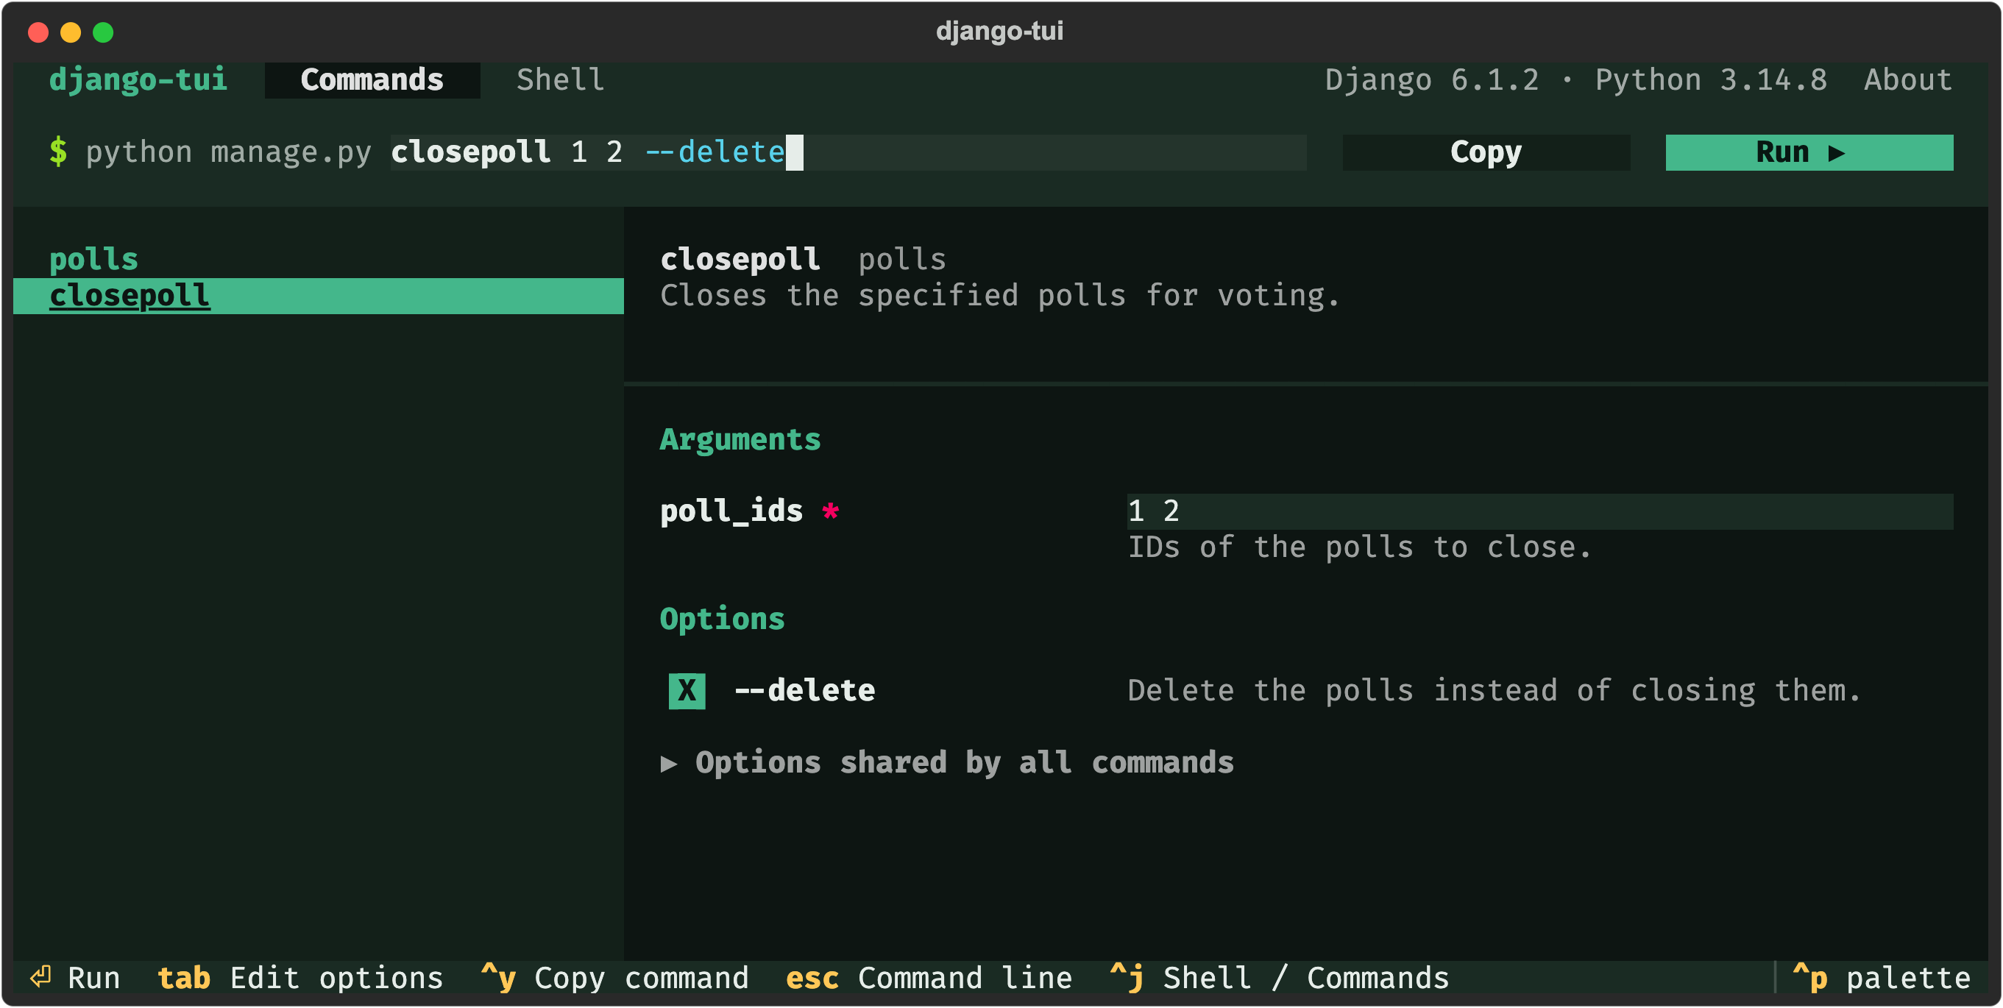2003x1008 pixels.
Task: Click the Copy button
Action: click(x=1486, y=152)
